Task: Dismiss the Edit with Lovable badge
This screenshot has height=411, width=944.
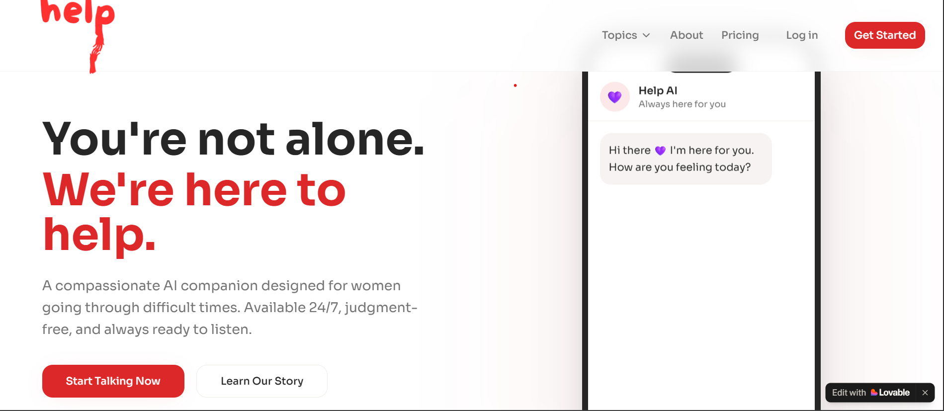Action: coord(925,393)
